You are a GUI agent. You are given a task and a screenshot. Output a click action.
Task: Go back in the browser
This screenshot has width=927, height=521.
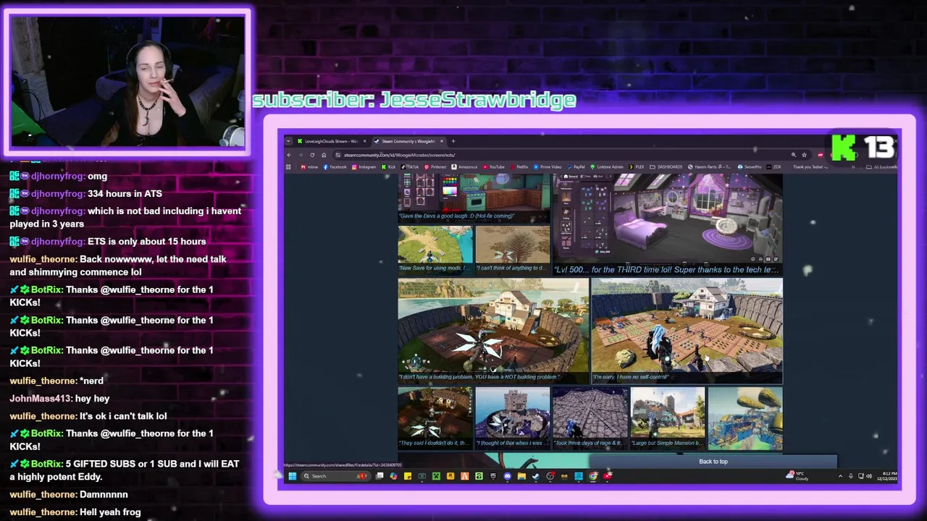coord(289,155)
